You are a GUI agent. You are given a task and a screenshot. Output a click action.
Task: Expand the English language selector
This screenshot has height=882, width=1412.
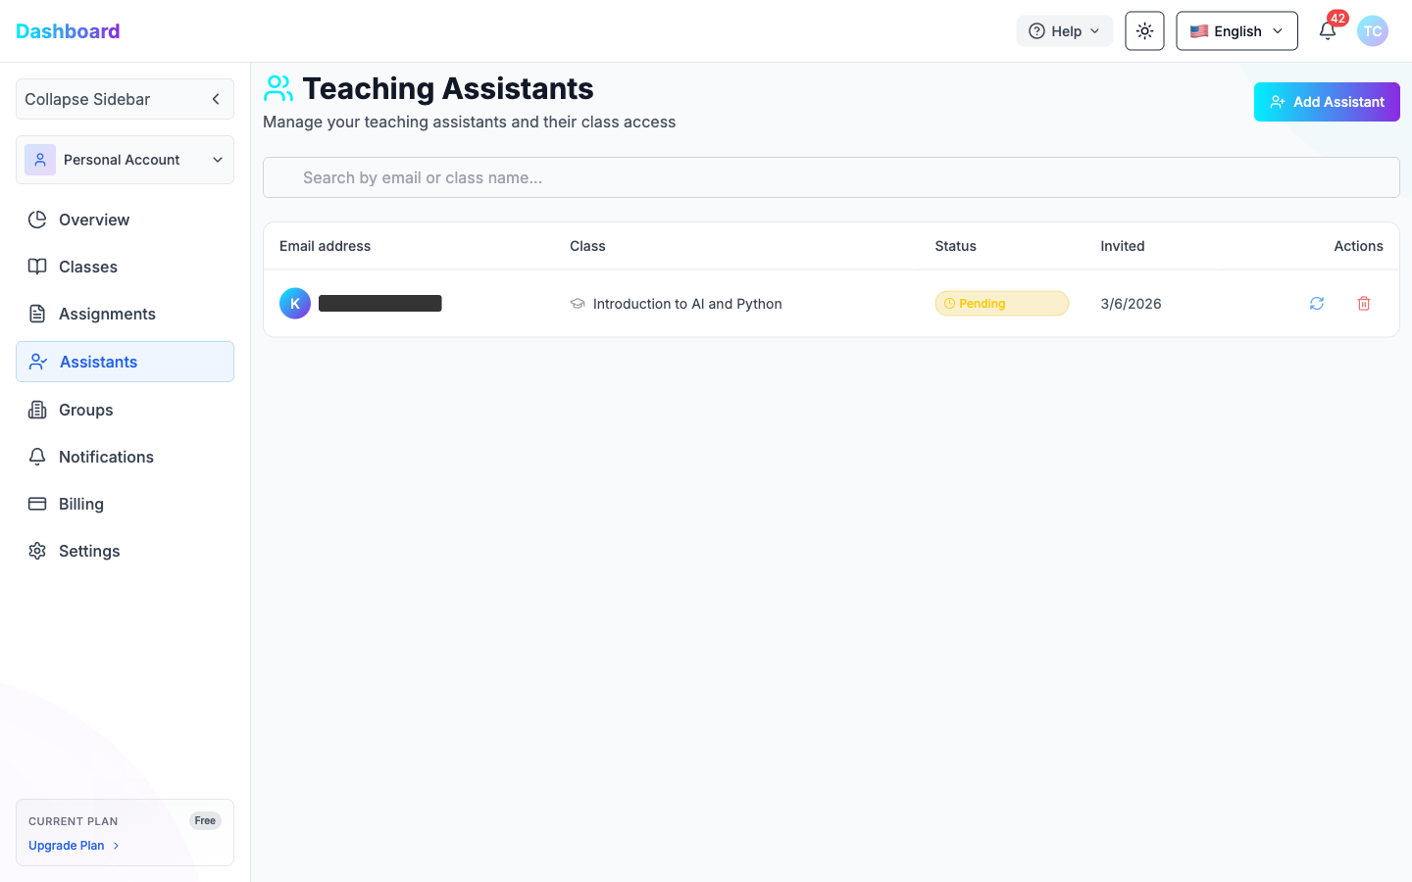coord(1236,31)
